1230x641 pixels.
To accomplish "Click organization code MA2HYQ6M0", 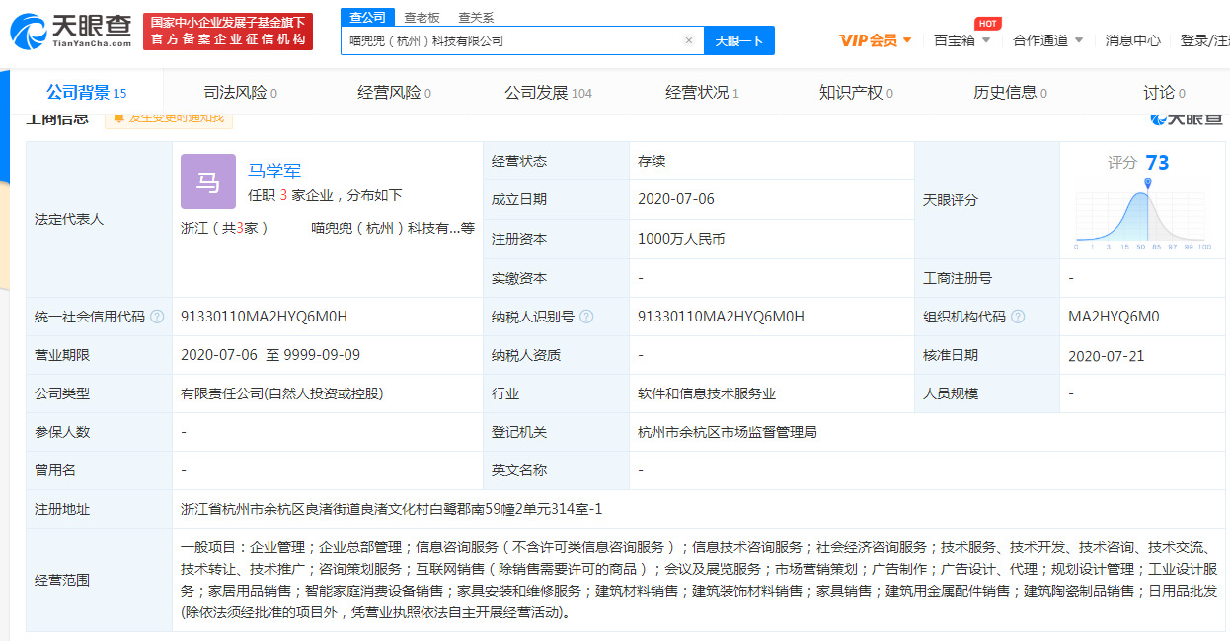I will click(x=1114, y=317).
